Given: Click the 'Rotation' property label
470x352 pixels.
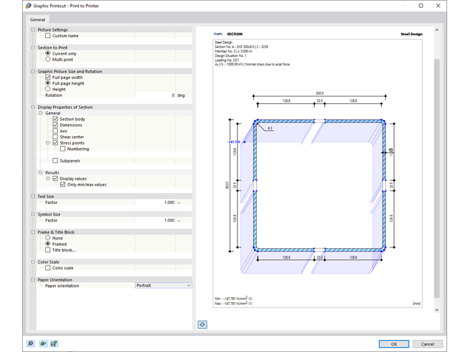Looking at the screenshot, I should tap(54, 95).
